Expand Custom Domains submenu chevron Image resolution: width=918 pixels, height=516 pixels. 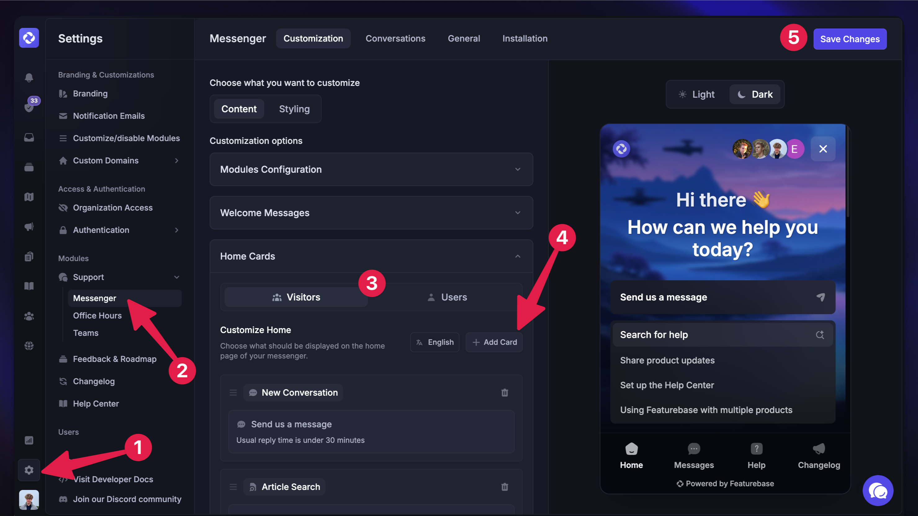coord(177,161)
